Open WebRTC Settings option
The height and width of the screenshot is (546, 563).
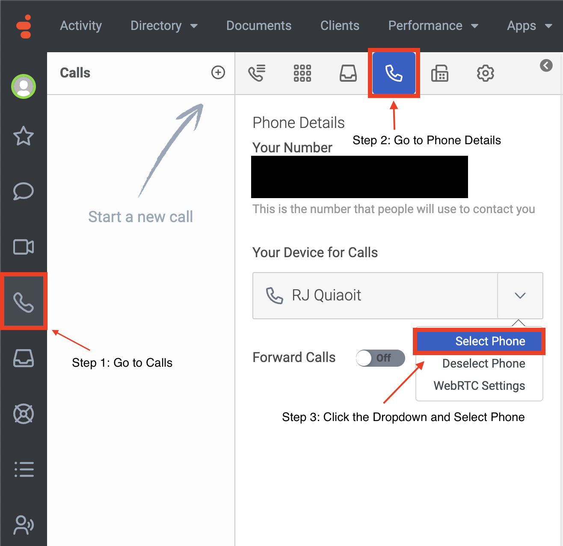click(479, 386)
